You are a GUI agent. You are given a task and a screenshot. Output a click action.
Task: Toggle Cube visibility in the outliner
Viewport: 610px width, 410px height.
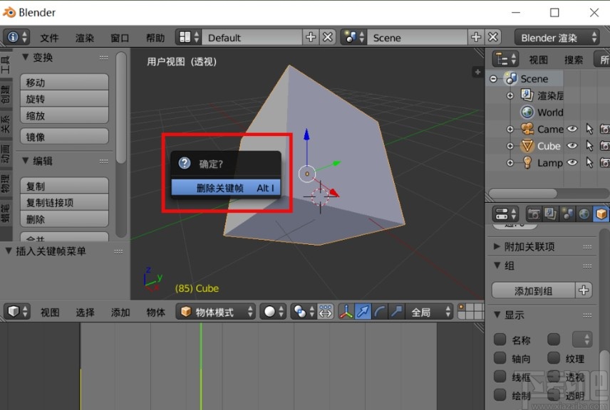coord(572,146)
